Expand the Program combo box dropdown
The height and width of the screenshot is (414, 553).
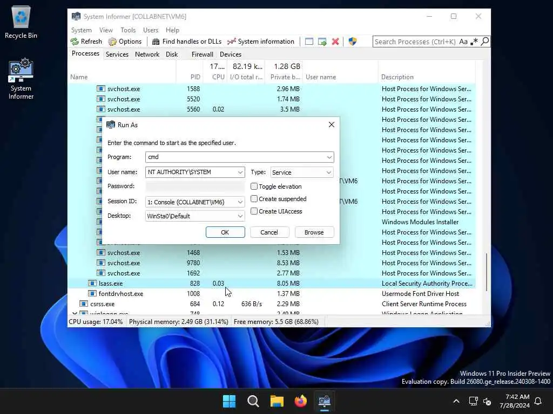[x=329, y=157]
